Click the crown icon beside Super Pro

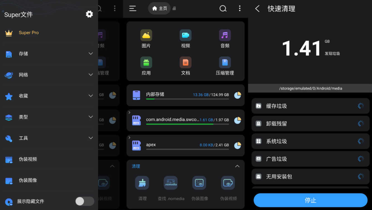[9, 33]
